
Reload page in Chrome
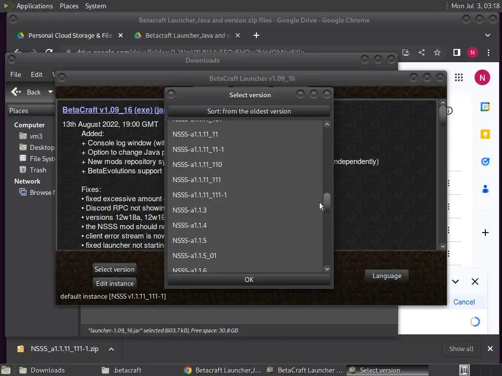tap(49, 52)
